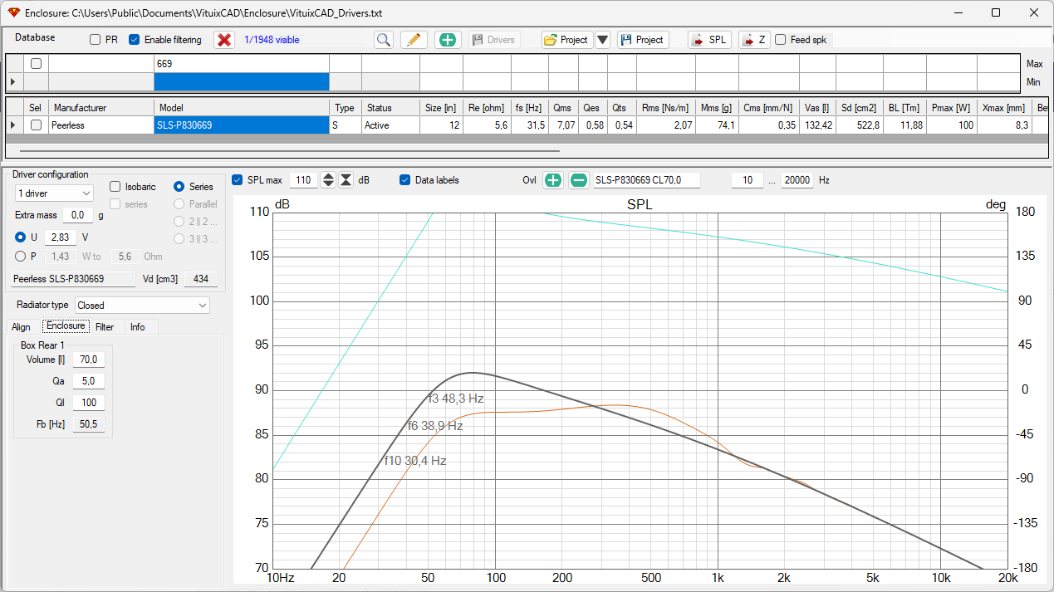
Task: Click the Volume [l] field showing 70,0
Action: pyautogui.click(x=88, y=360)
